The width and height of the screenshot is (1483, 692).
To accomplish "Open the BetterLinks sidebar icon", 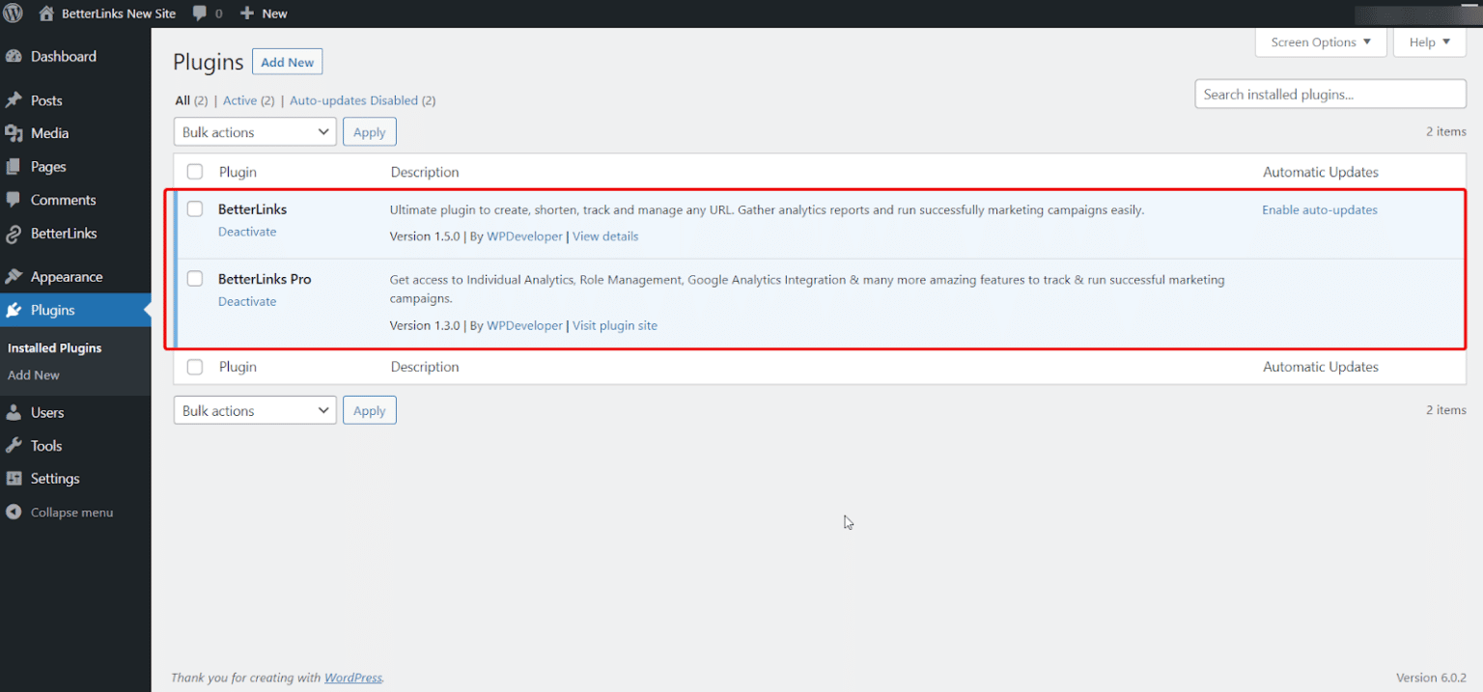I will click(14, 234).
